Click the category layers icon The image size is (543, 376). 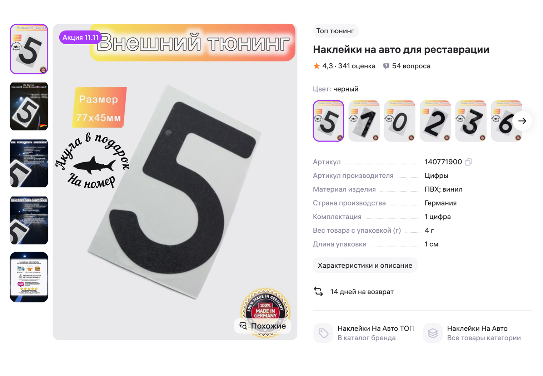(433, 333)
